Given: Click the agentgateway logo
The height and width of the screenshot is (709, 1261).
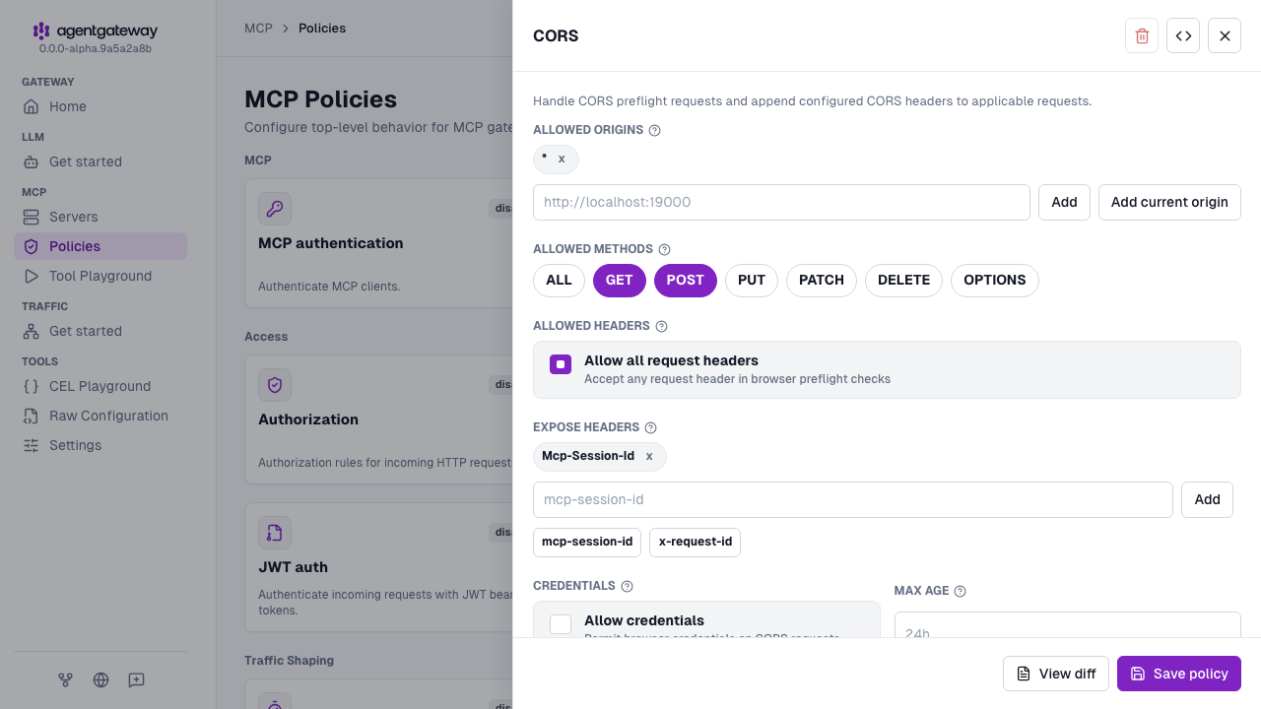Looking at the screenshot, I should (x=95, y=32).
